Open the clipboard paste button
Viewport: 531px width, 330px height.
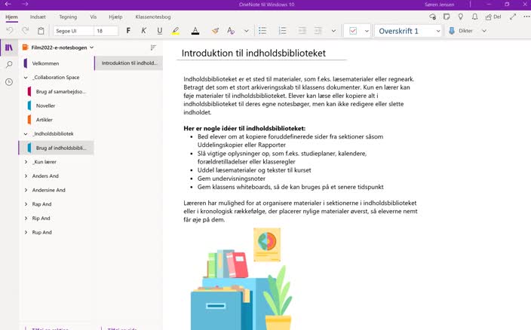point(41,31)
